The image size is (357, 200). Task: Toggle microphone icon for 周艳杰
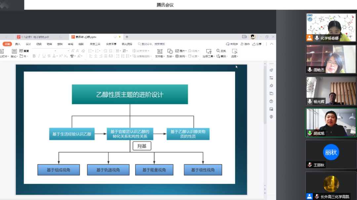coord(310,70)
